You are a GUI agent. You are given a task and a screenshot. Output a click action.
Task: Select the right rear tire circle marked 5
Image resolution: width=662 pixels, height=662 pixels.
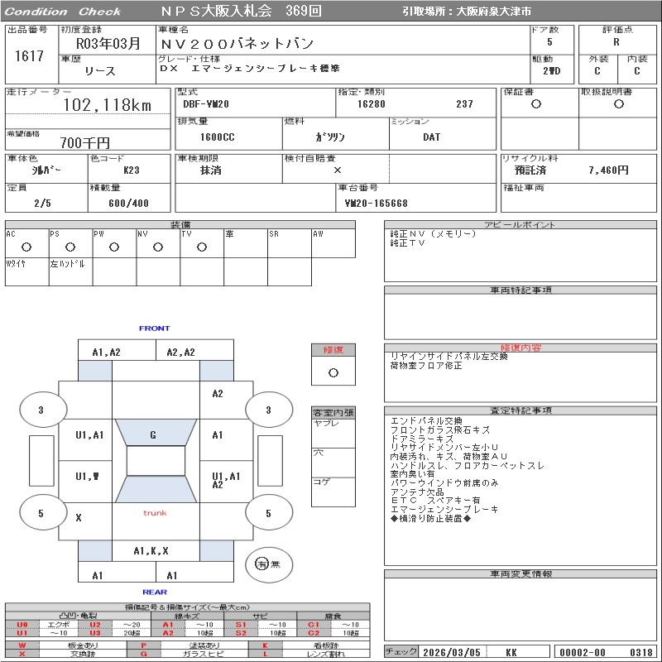click(268, 513)
